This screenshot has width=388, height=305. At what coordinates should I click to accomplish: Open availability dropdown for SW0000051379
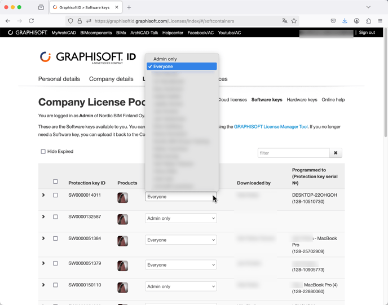coord(181,264)
